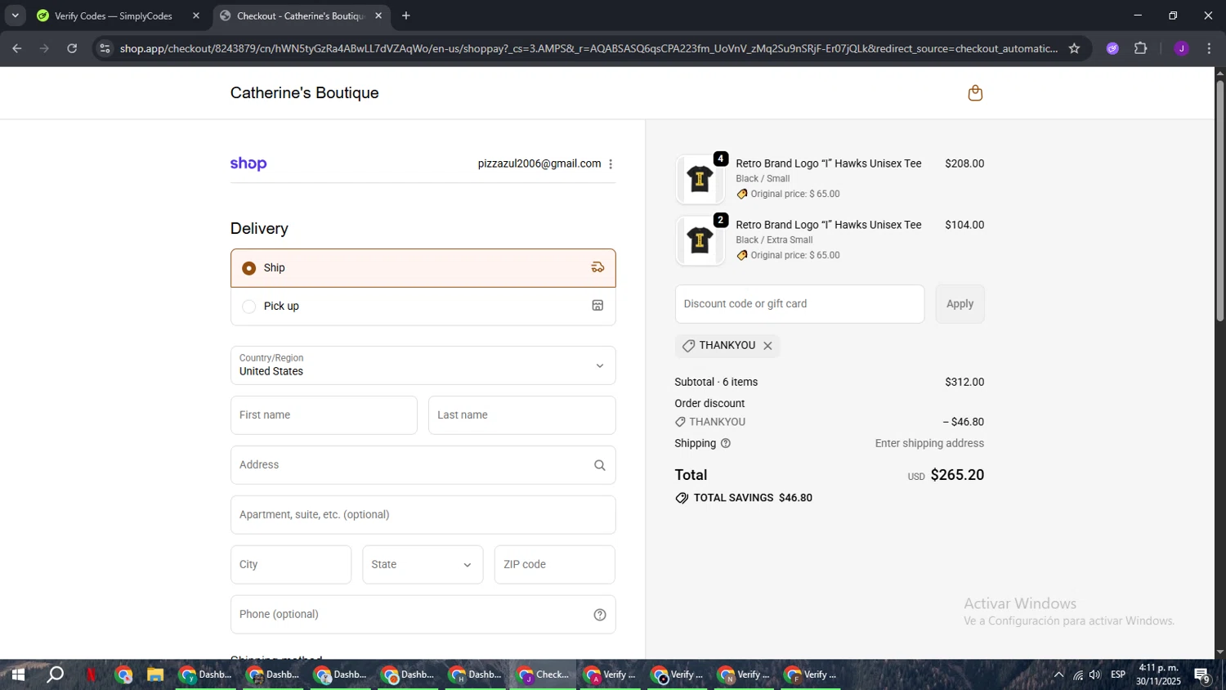Click the store icon in Pick up option
Viewport: 1226px width, 690px height.
[597, 306]
